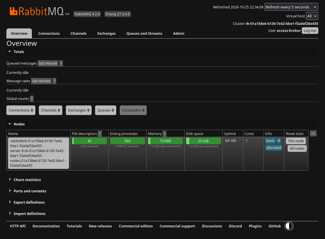
Task: Open the refresh interval dropdown
Action: 291,7
